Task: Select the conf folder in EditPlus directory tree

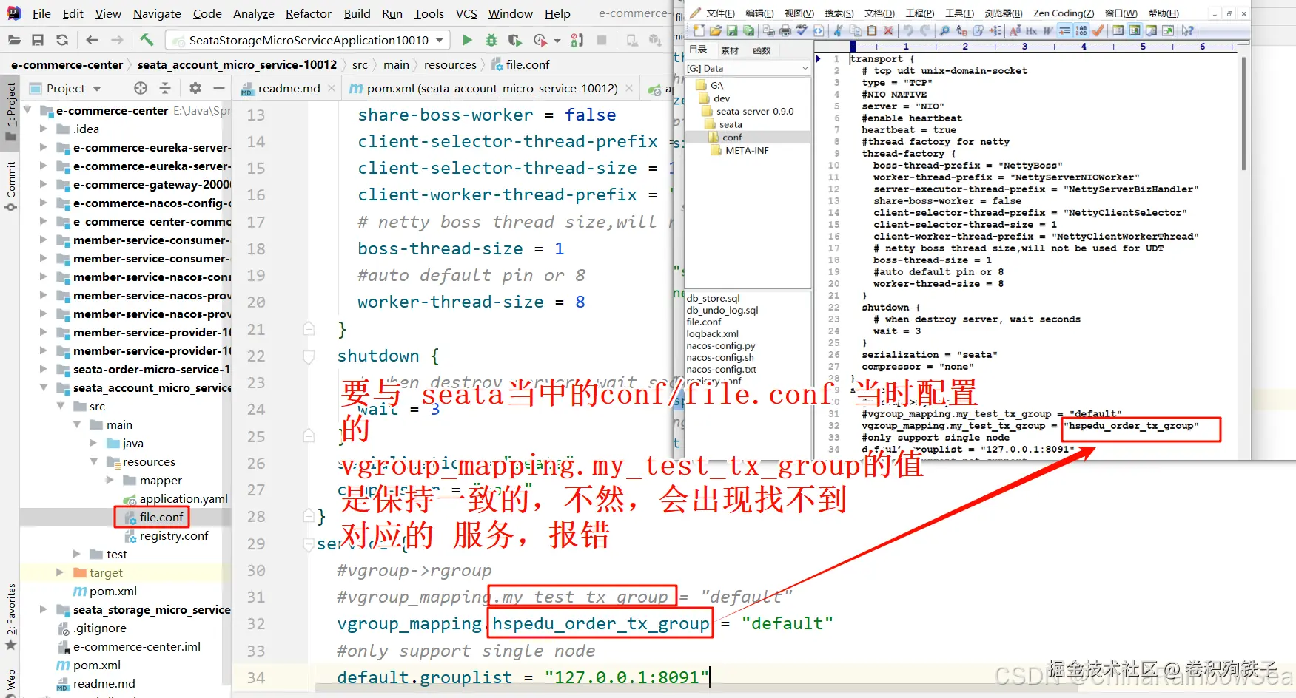Action: pyautogui.click(x=732, y=138)
